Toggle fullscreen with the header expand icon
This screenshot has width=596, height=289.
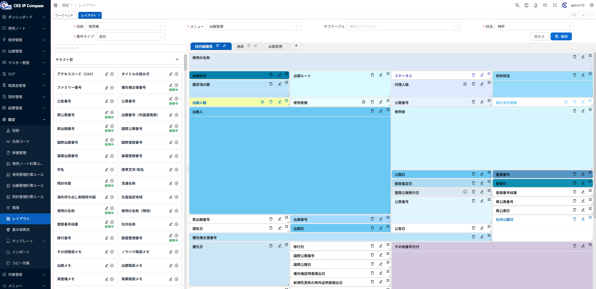(x=555, y=5)
